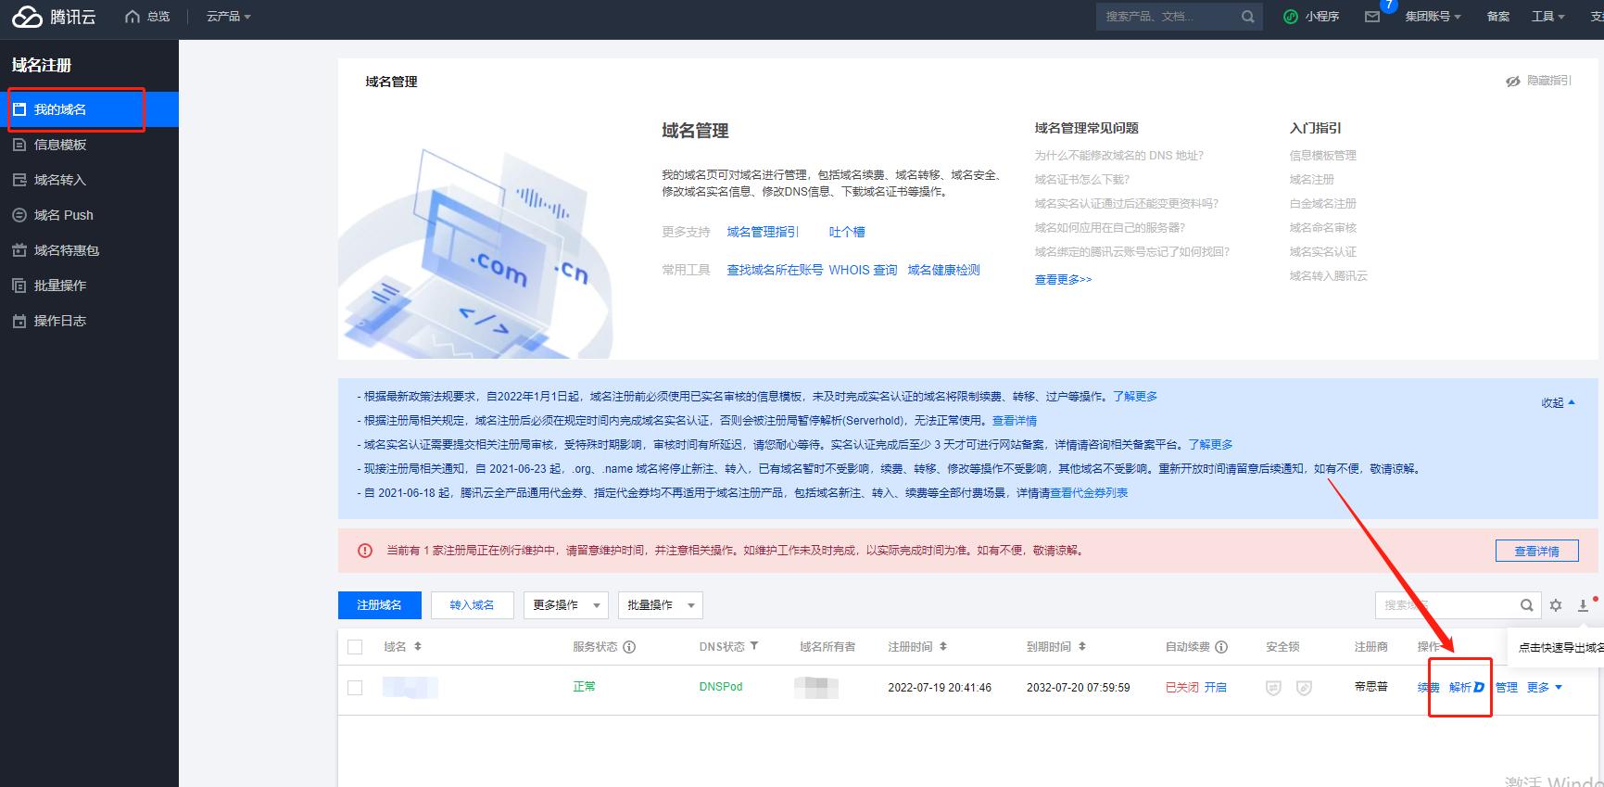Image resolution: width=1604 pixels, height=787 pixels.
Task: Click the 注册域名 button
Action: pos(379,605)
